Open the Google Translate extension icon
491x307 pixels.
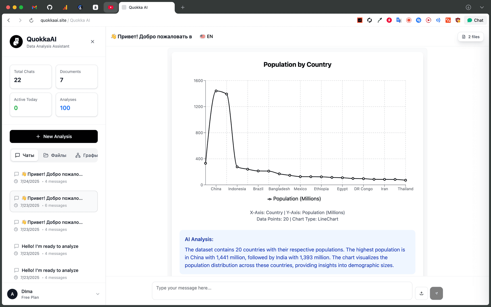pos(399,20)
